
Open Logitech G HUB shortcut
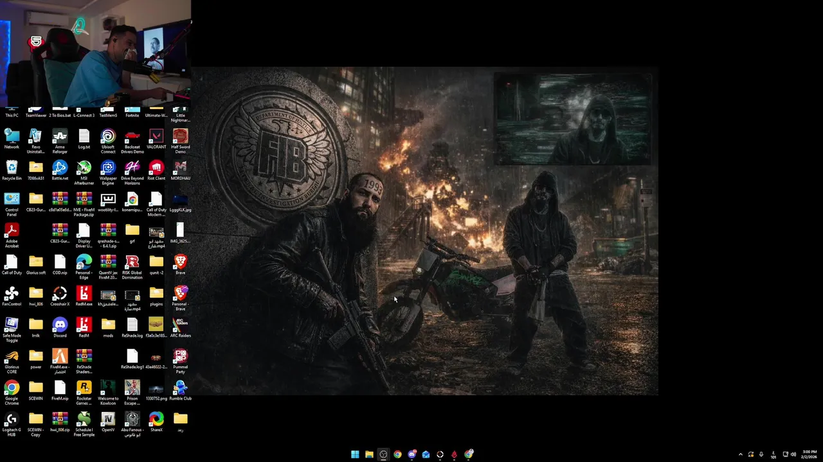click(x=12, y=424)
